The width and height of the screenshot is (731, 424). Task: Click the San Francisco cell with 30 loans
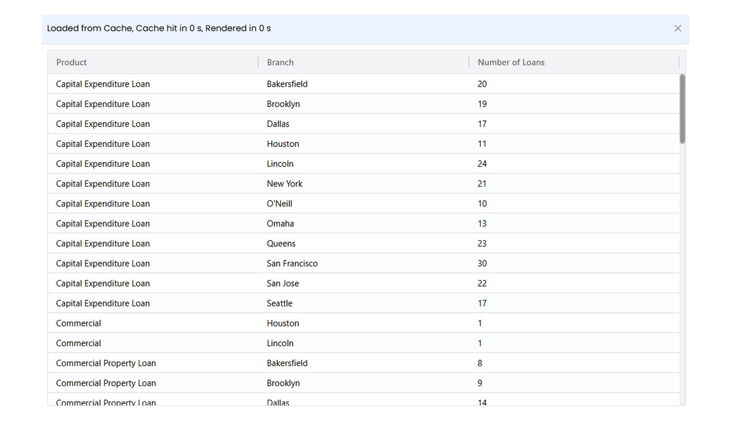point(292,264)
